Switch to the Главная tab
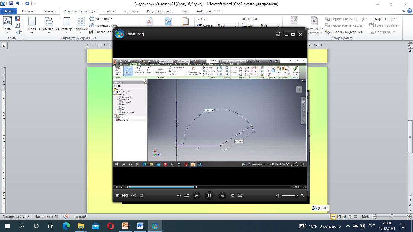This screenshot has height=232, width=413. (x=28, y=11)
